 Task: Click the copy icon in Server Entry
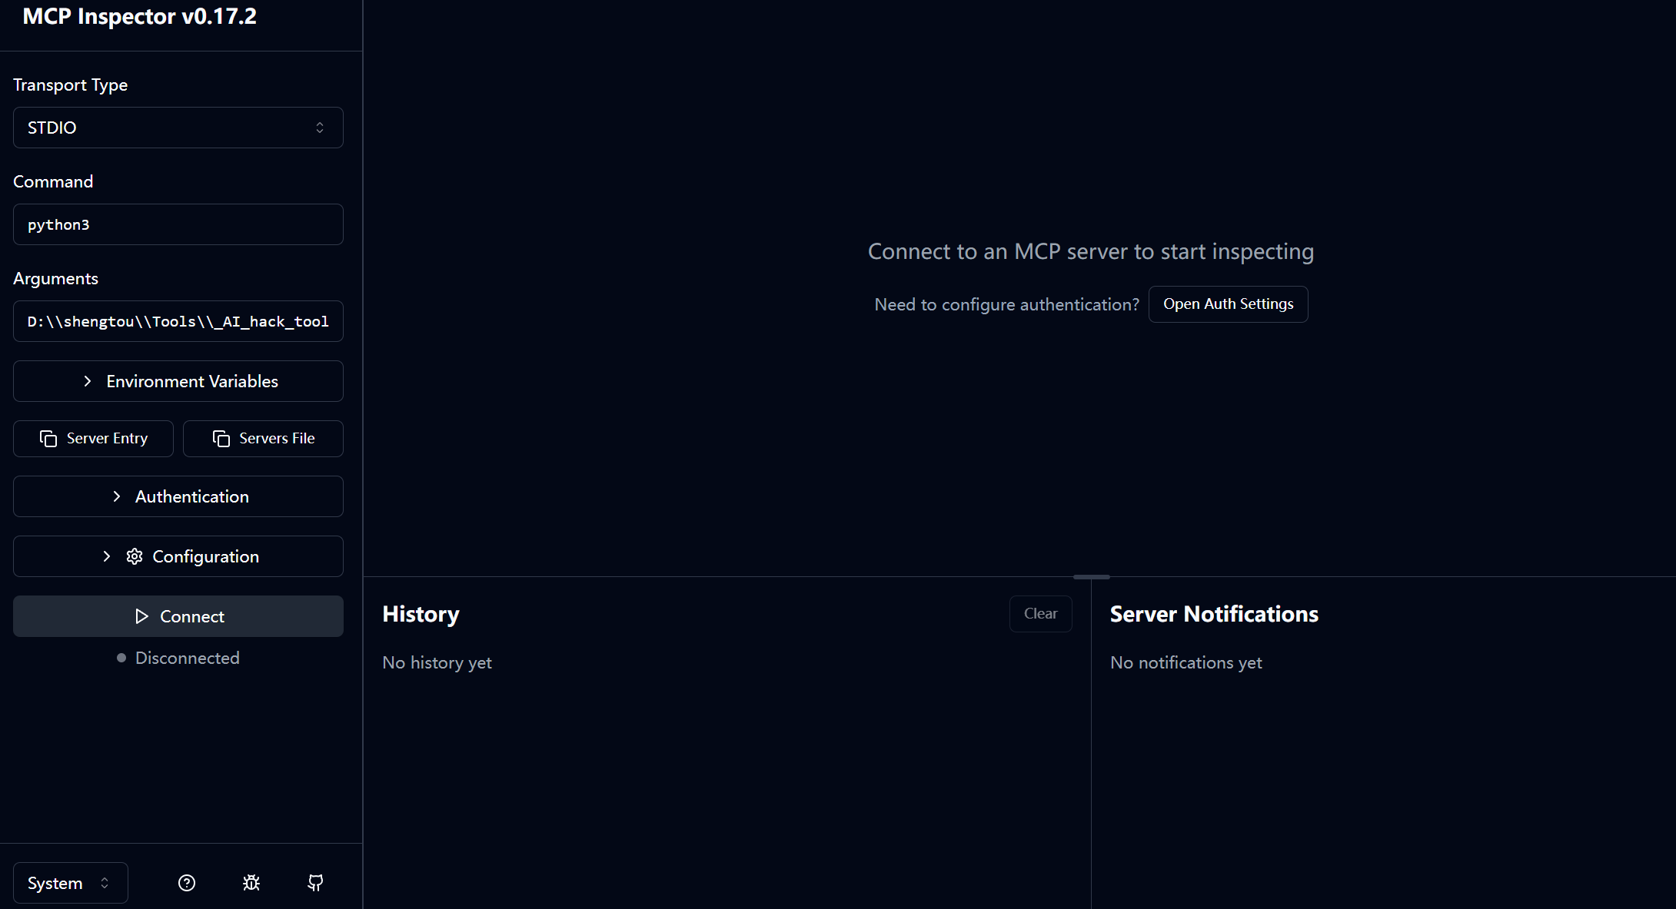(x=48, y=439)
